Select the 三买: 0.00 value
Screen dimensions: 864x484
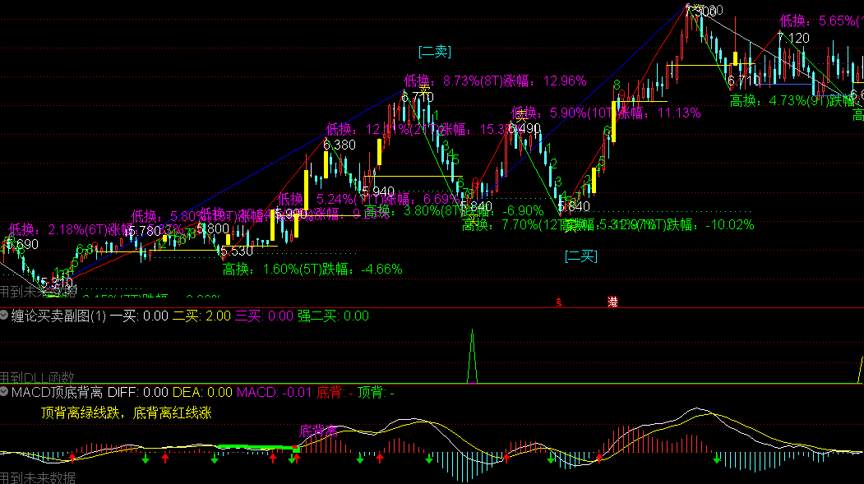pyautogui.click(x=264, y=316)
